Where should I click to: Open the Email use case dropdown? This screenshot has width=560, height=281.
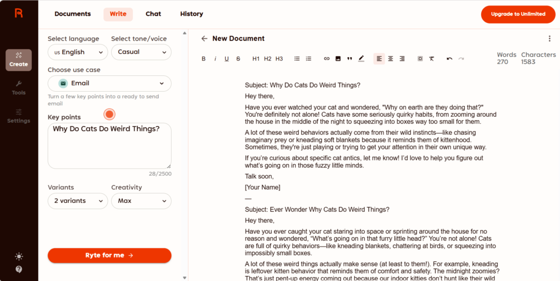pos(109,83)
